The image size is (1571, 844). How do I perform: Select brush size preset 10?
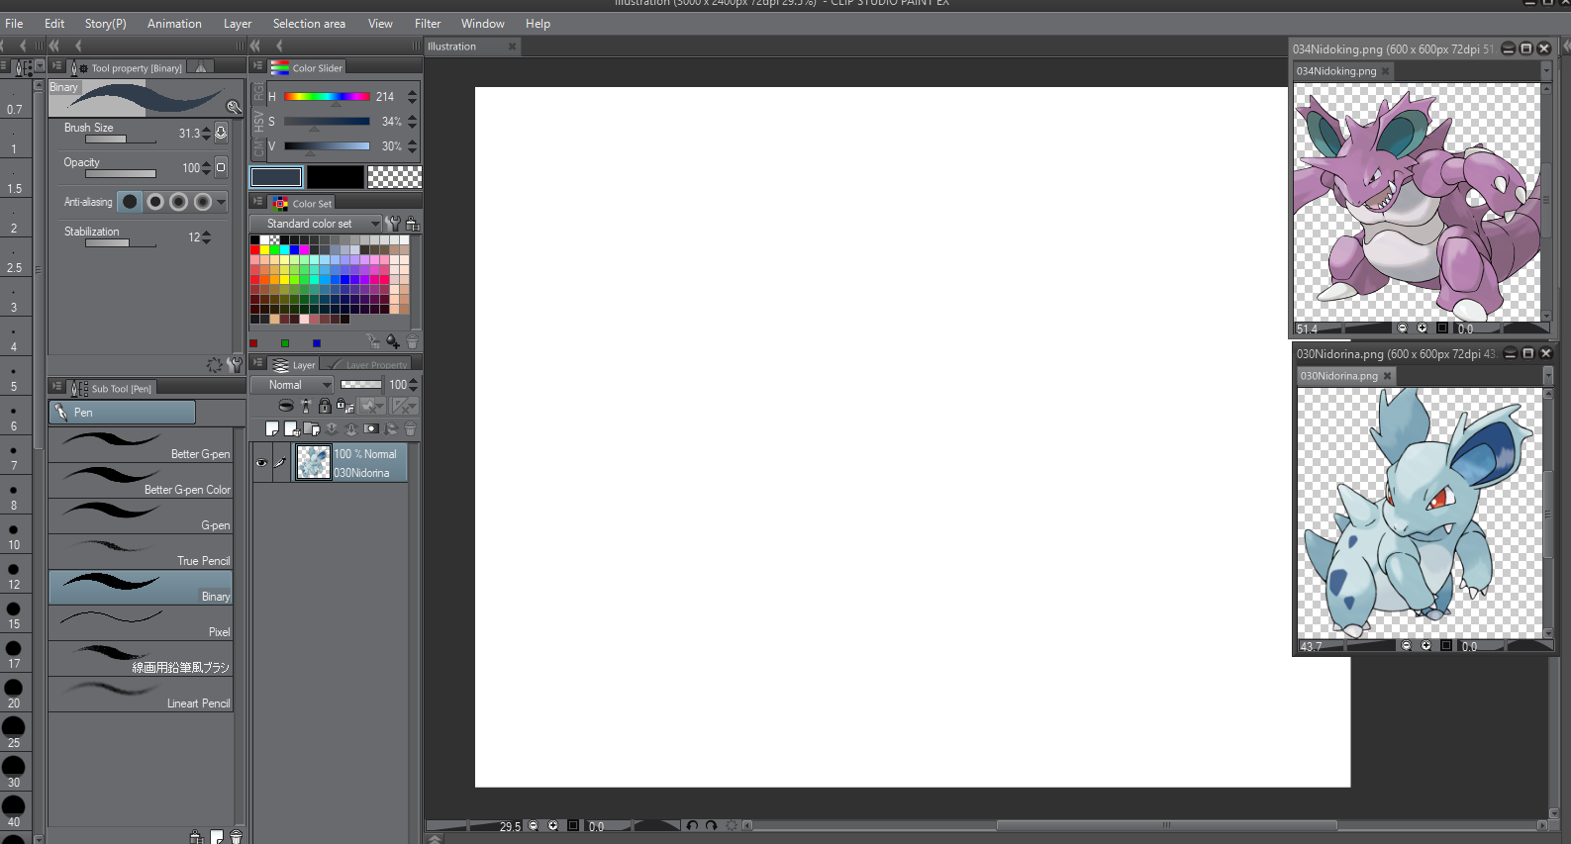[14, 535]
